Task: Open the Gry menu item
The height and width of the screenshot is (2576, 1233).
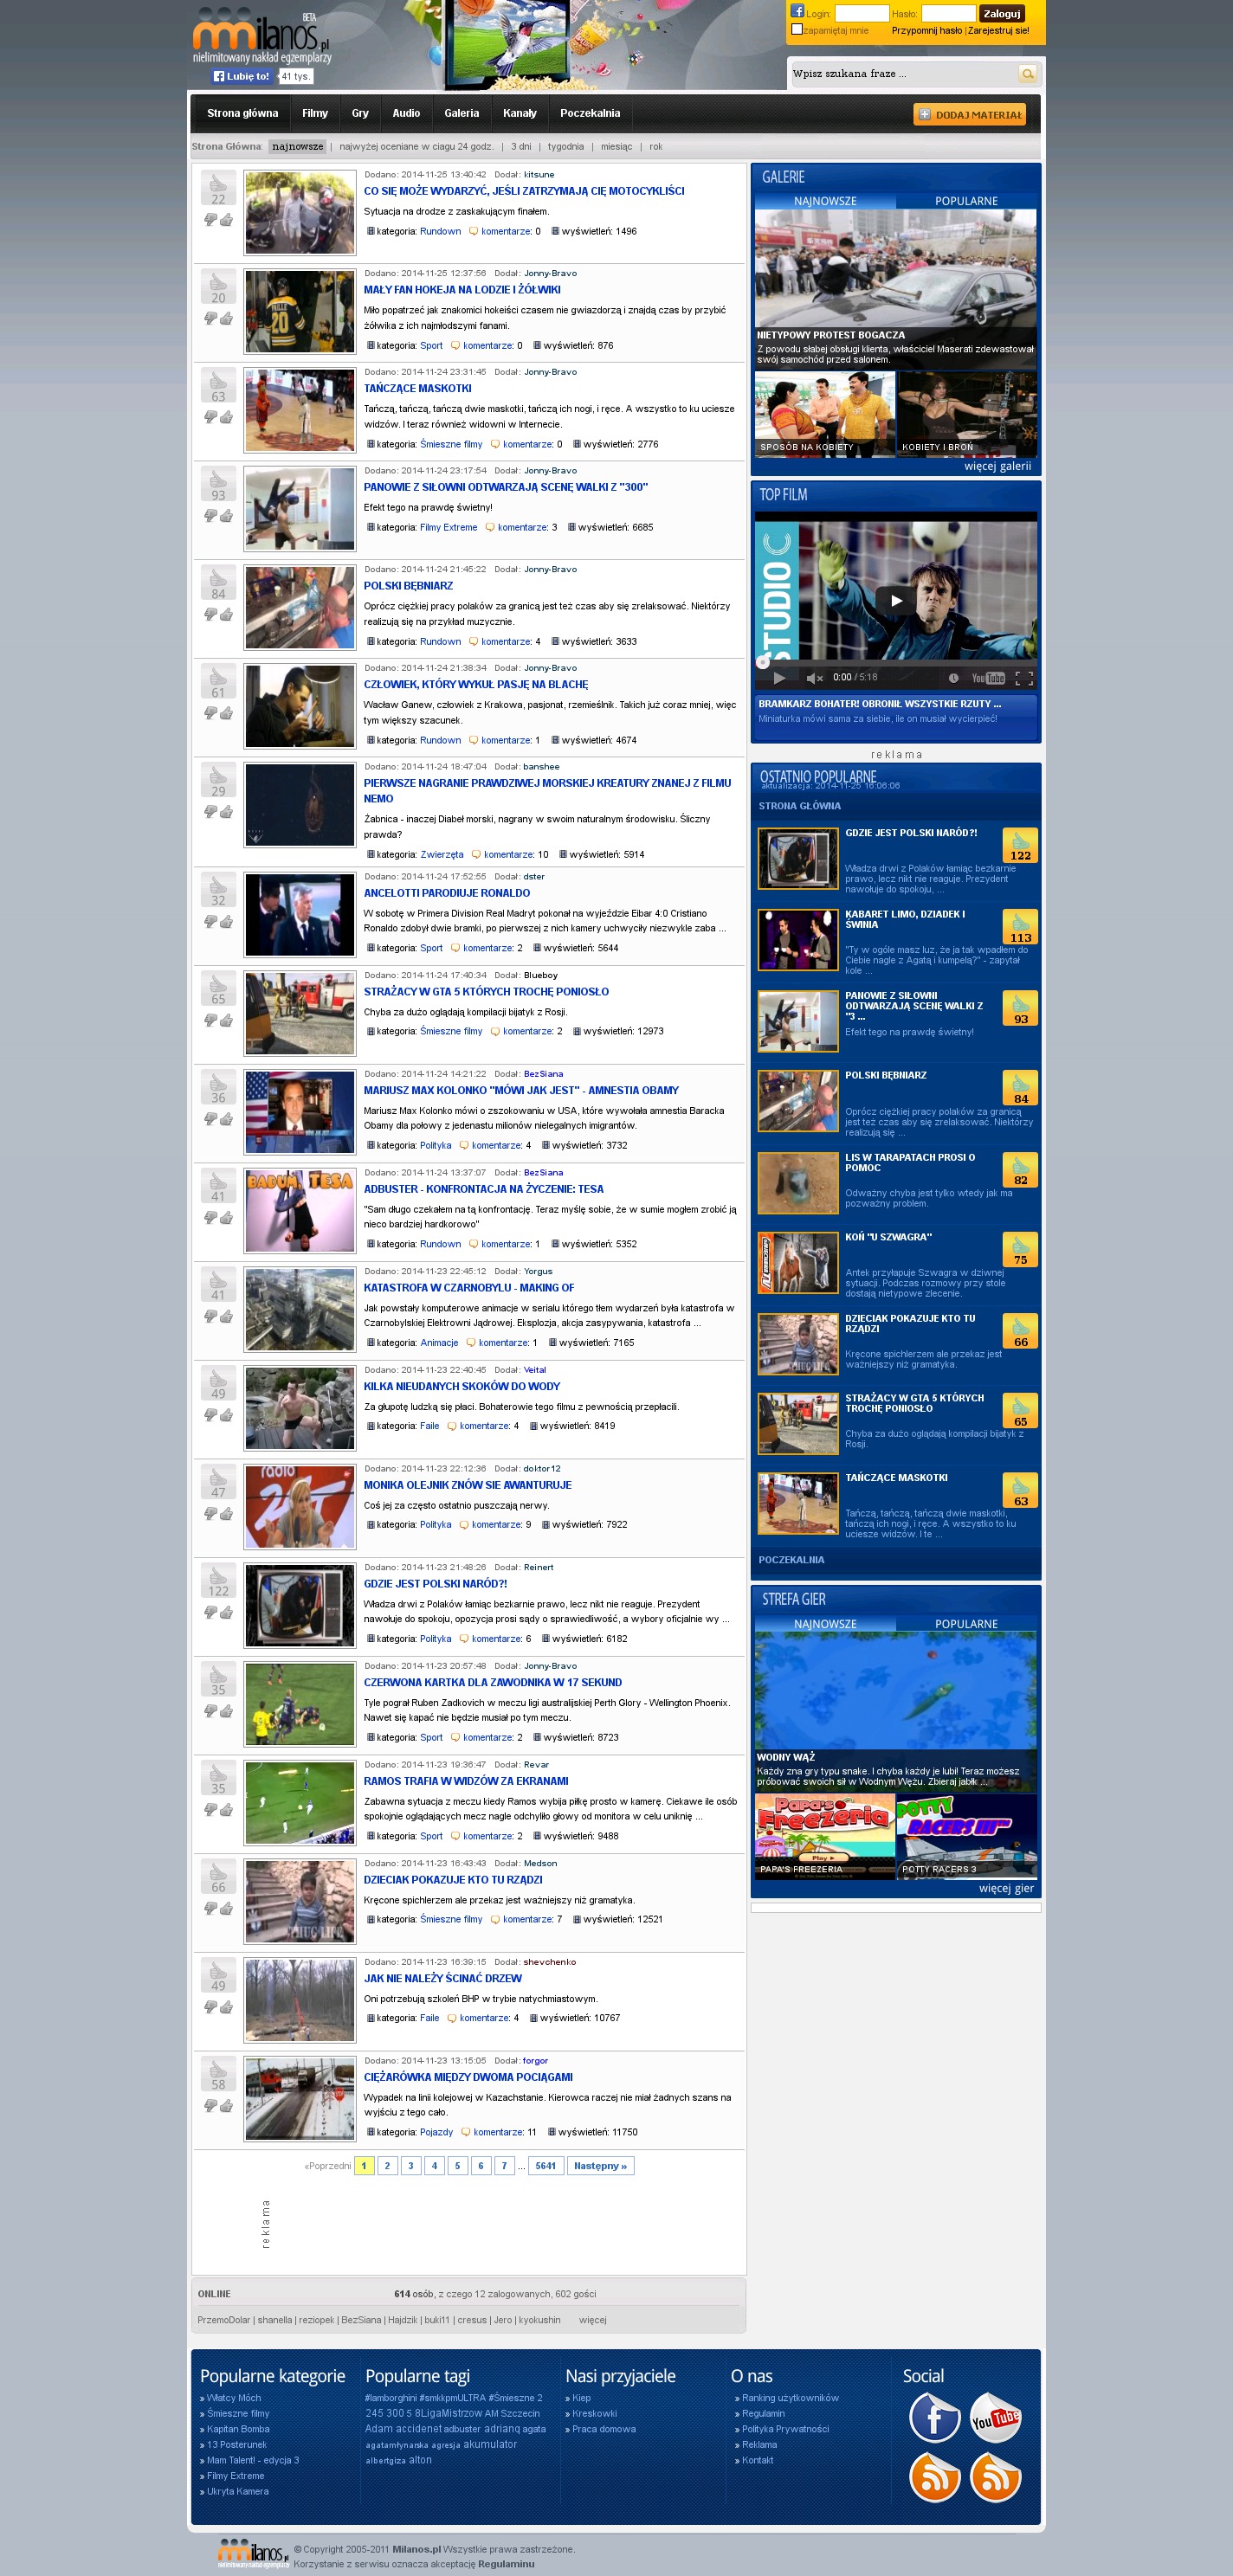Action: 360,113
